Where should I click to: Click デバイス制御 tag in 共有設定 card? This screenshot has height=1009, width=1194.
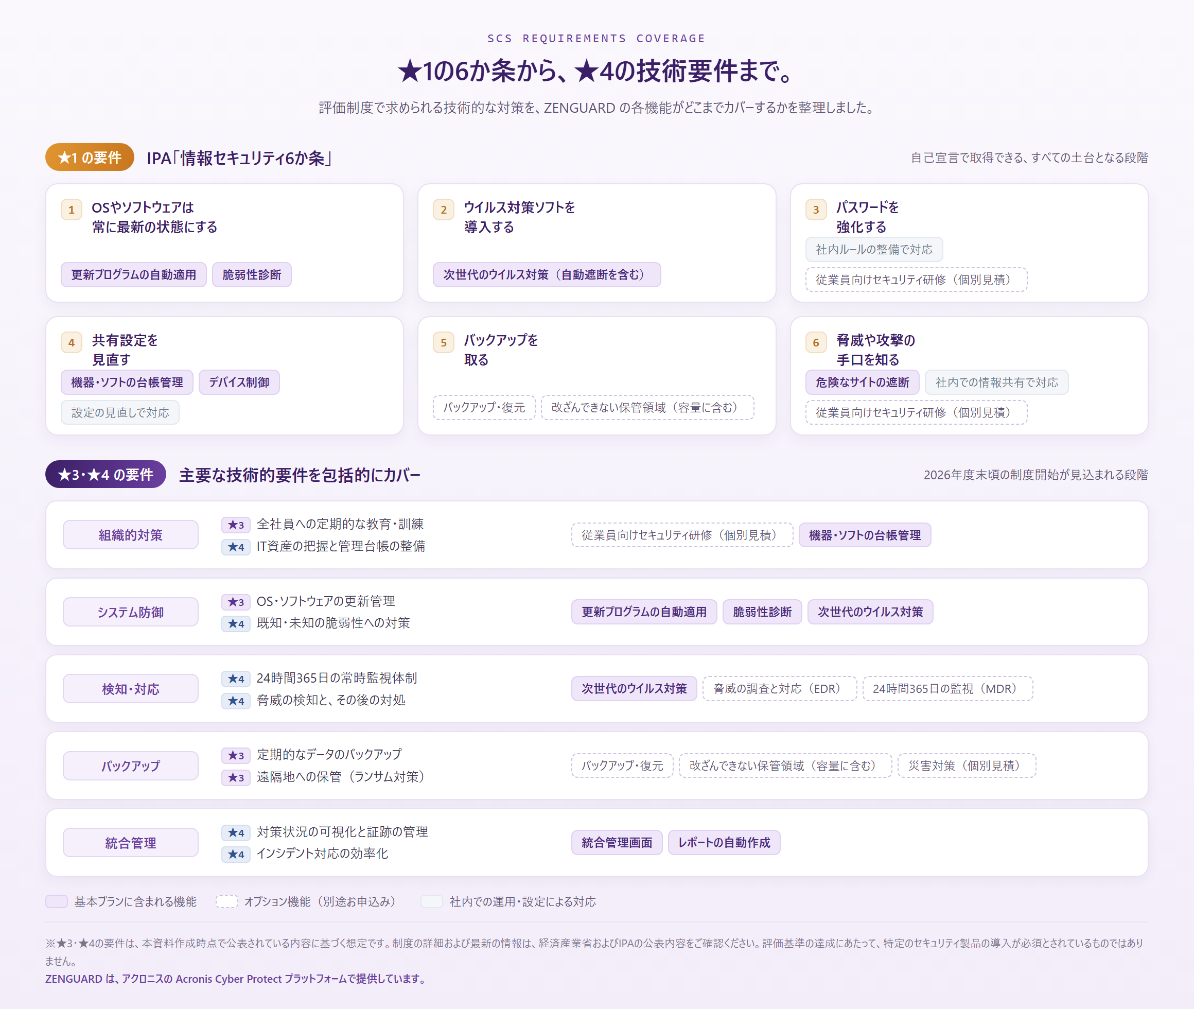(239, 382)
